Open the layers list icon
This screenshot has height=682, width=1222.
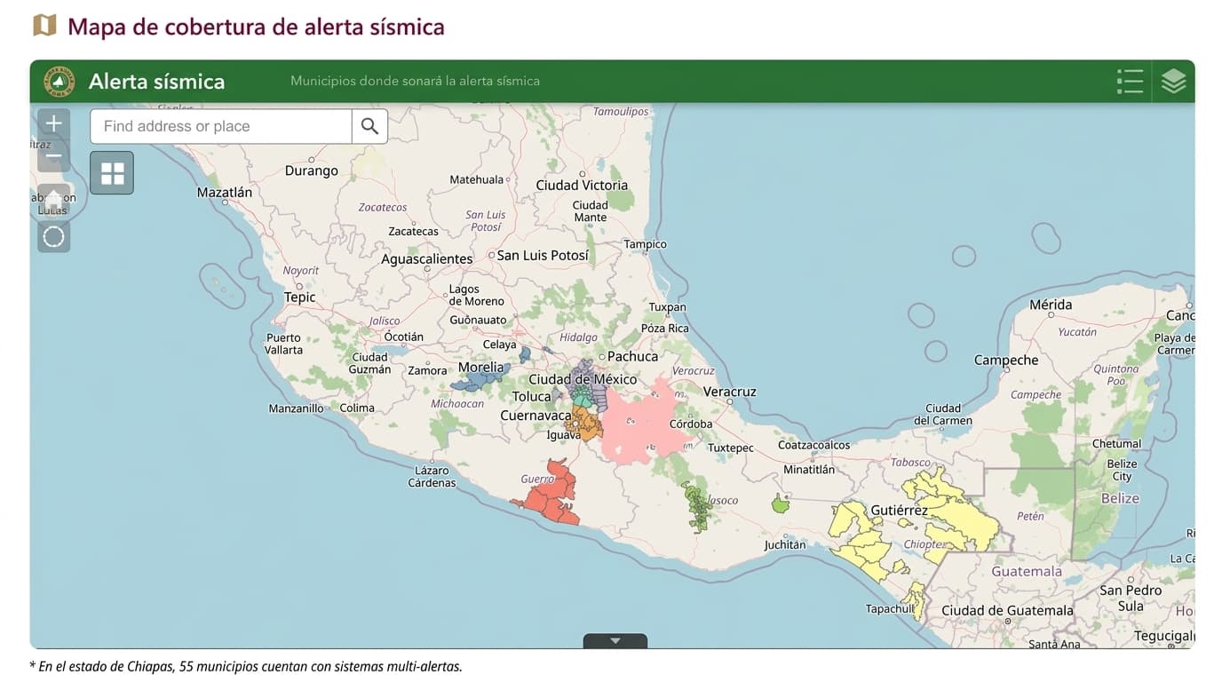tap(1173, 82)
